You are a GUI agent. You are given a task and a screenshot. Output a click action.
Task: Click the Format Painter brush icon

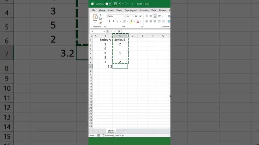click(100, 23)
